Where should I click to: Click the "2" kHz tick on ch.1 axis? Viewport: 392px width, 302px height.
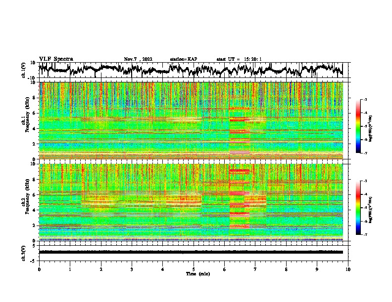(34, 144)
